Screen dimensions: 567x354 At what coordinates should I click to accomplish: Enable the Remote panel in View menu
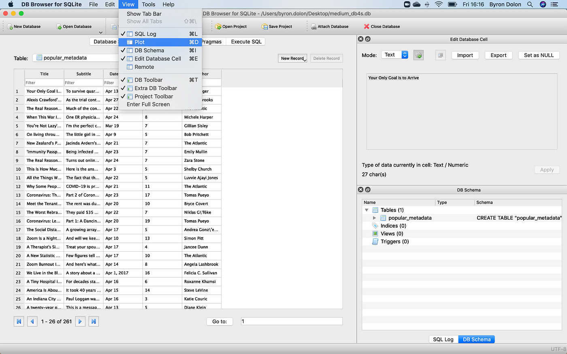pyautogui.click(x=160, y=67)
